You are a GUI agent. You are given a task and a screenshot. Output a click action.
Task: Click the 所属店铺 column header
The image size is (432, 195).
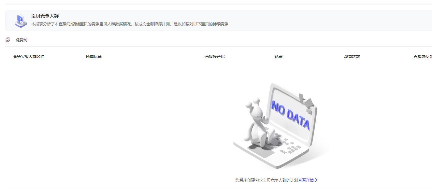94,57
